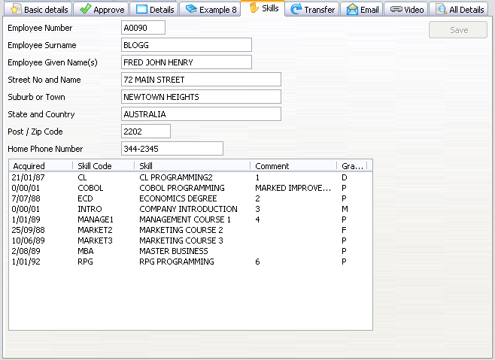Click the MARKED IMPROVE... comment cell
495x360 pixels.
293,188
